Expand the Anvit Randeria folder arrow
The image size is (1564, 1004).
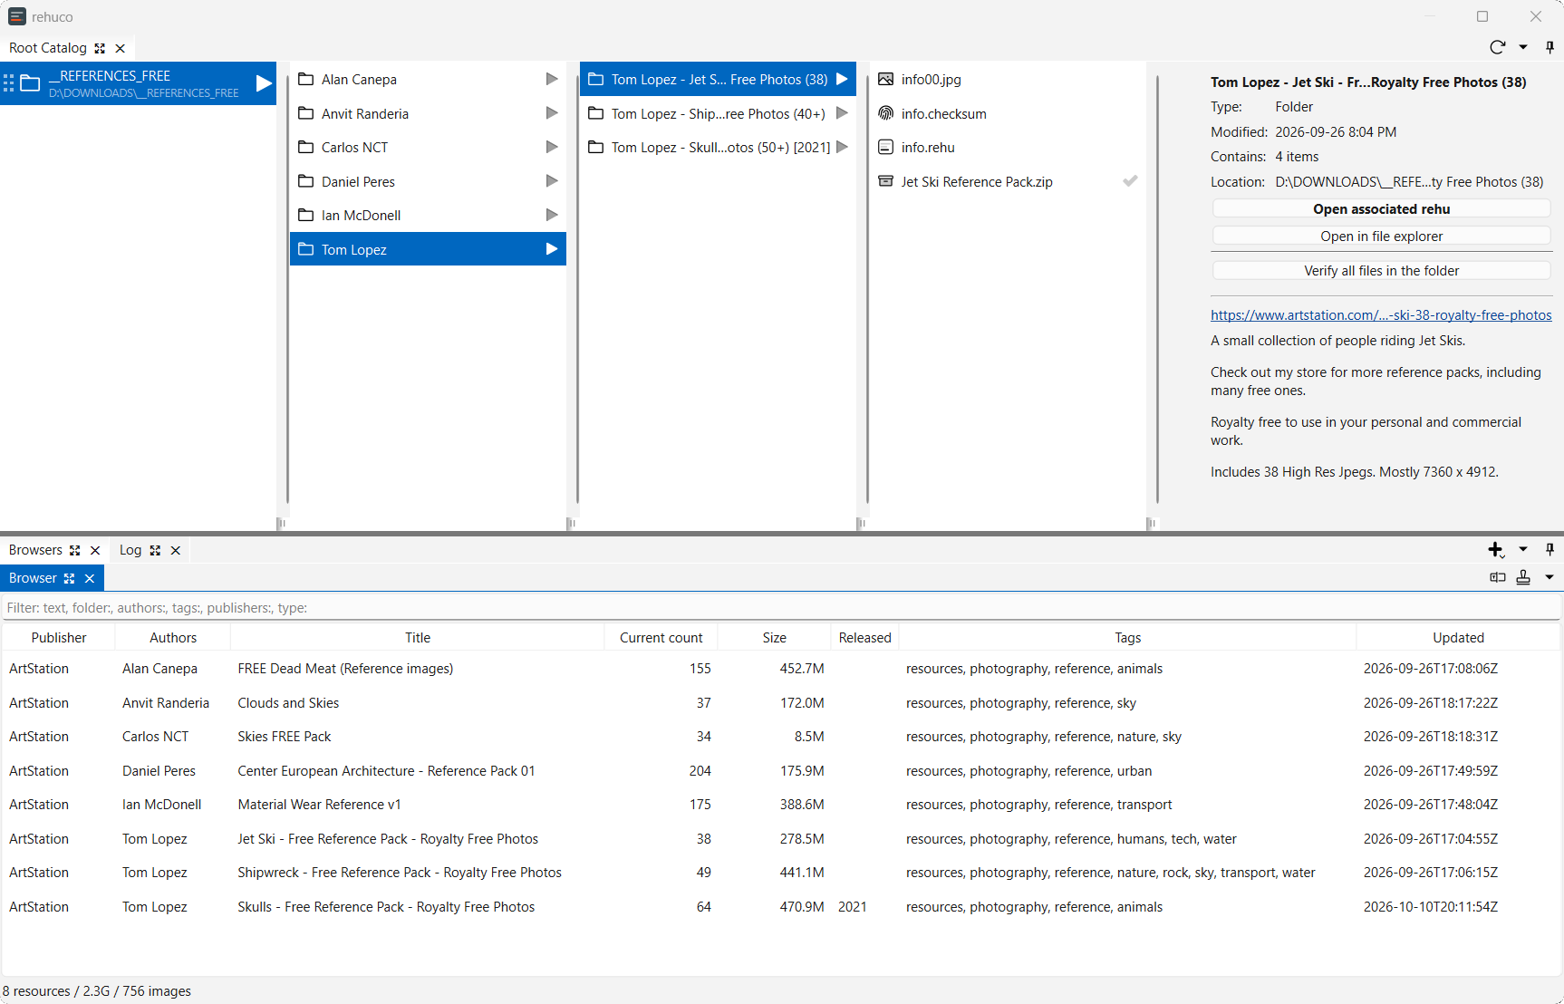tap(551, 113)
